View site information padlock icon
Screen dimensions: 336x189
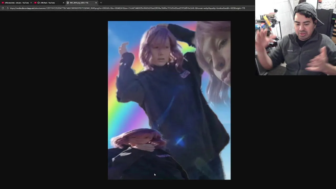tap(8, 8)
